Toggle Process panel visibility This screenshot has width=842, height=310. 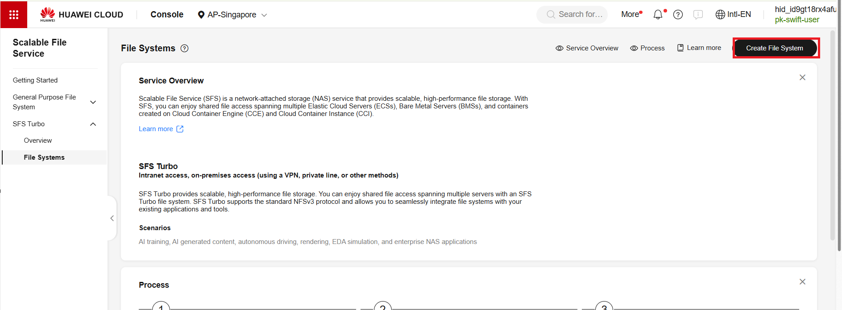pyautogui.click(x=647, y=48)
